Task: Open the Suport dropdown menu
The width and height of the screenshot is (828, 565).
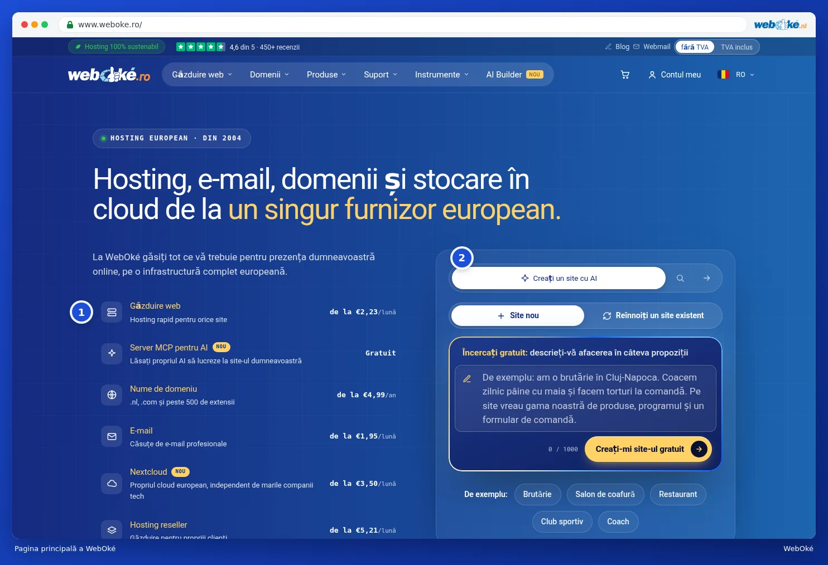Action: (x=381, y=75)
